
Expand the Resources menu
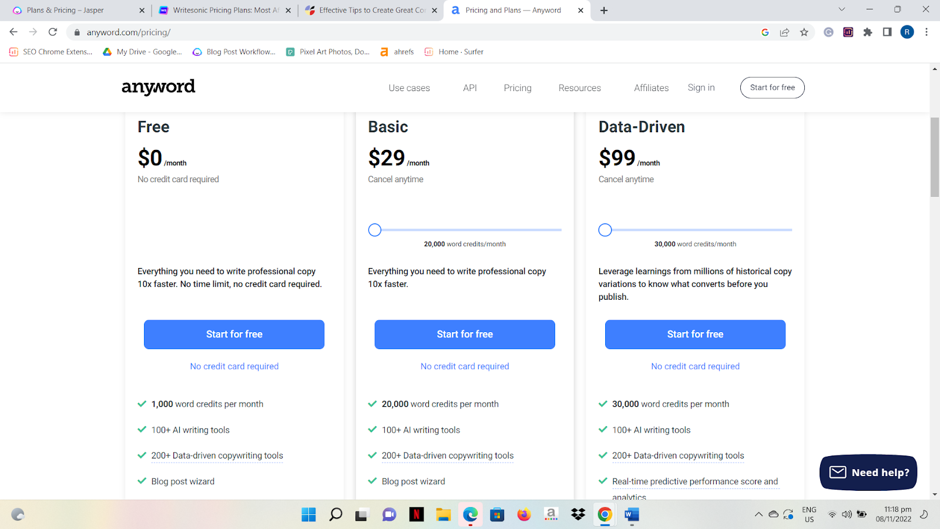[x=580, y=88]
